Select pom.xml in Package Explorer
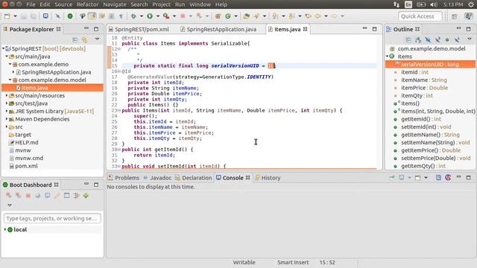 [x=27, y=166]
